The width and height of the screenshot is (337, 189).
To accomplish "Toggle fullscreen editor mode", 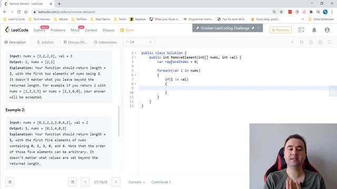I will click(330, 42).
